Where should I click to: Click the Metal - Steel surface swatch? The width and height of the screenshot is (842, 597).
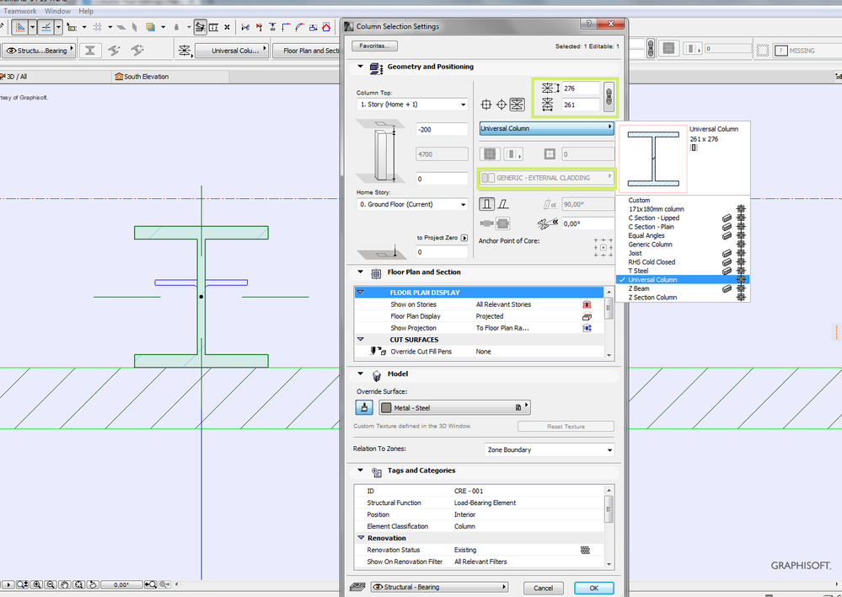(385, 408)
